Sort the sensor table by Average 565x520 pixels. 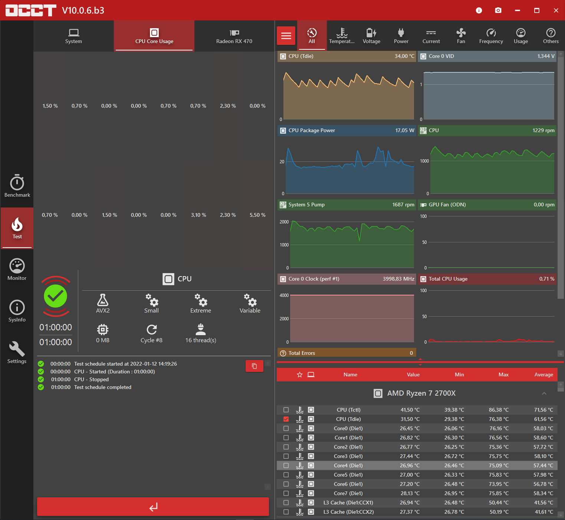click(x=543, y=375)
